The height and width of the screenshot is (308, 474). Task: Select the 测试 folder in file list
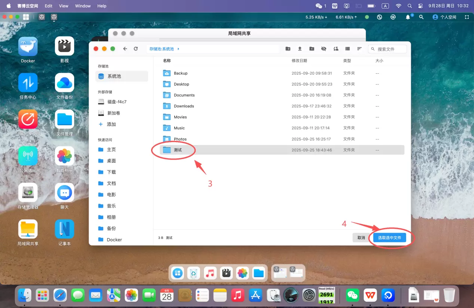tap(178, 150)
